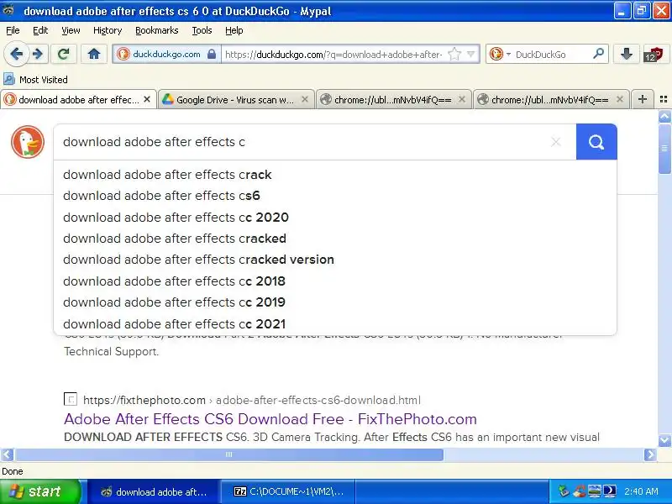
Task: Open the Help menu
Action: pyautogui.click(x=234, y=30)
